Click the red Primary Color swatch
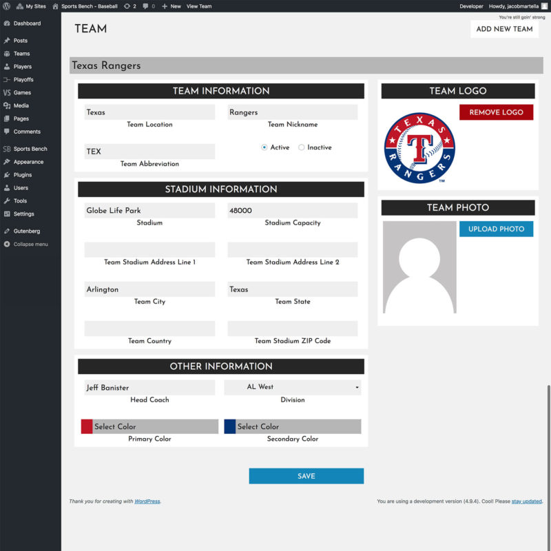This screenshot has height=551, width=551. click(87, 426)
